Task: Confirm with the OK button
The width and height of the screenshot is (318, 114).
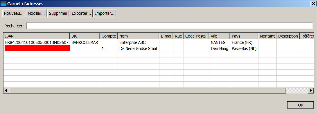Action: coord(301,105)
